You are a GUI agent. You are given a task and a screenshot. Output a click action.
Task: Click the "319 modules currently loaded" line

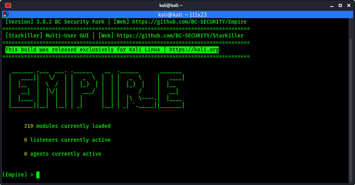click(x=67, y=126)
